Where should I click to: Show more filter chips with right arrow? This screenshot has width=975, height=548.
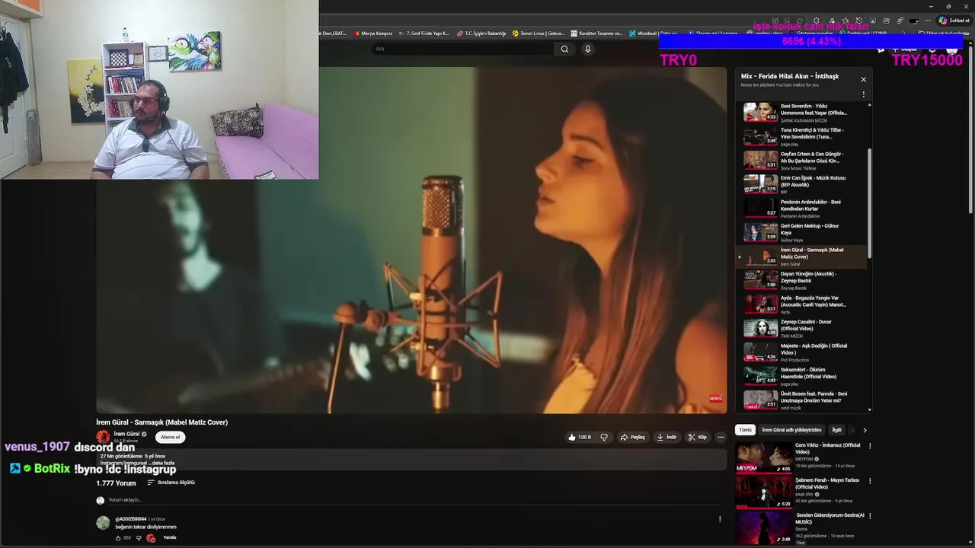coord(865,430)
